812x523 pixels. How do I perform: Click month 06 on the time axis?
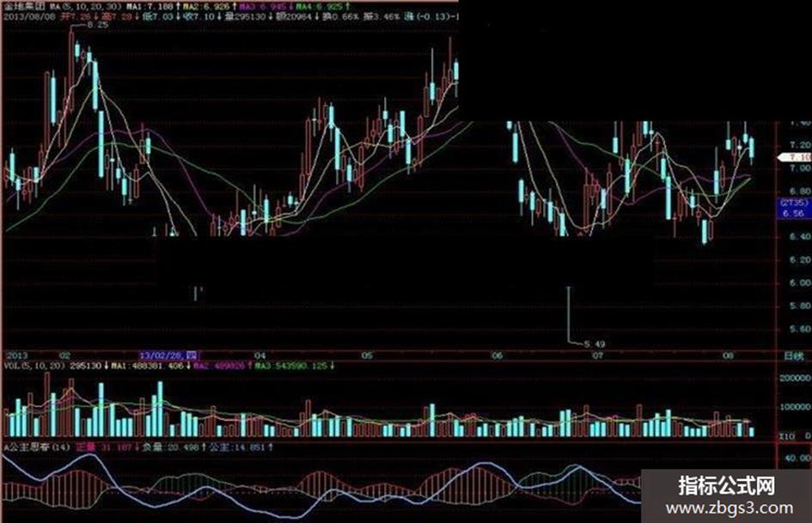(x=498, y=356)
